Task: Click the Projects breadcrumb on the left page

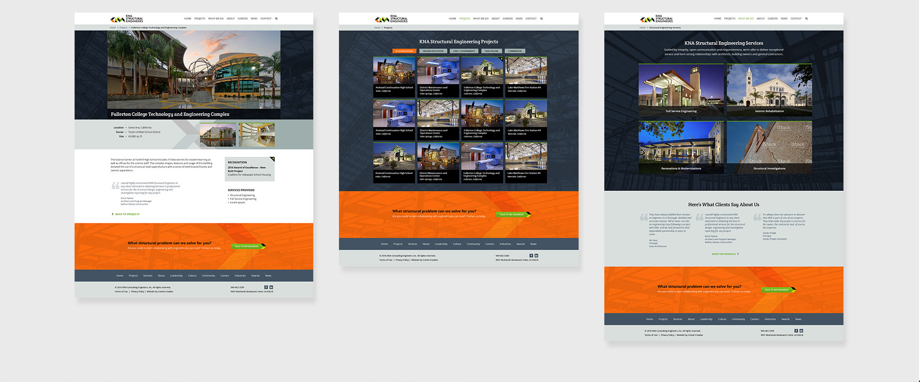Action: (x=123, y=28)
